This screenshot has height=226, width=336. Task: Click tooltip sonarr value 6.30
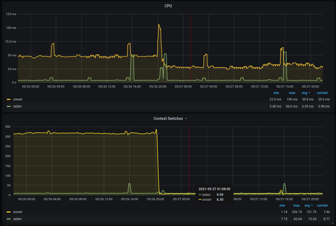pos(220,200)
